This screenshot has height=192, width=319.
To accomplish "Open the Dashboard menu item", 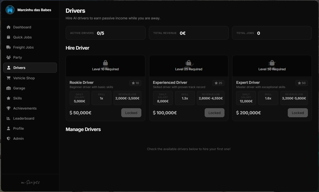I will 30,27.
